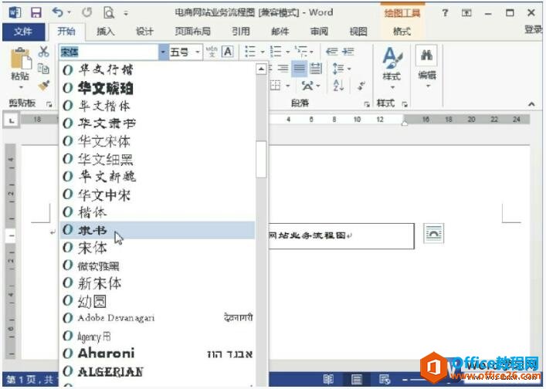The height and width of the screenshot is (389, 546).
Task: Click the font list scroll up arrow
Action: tap(261, 69)
